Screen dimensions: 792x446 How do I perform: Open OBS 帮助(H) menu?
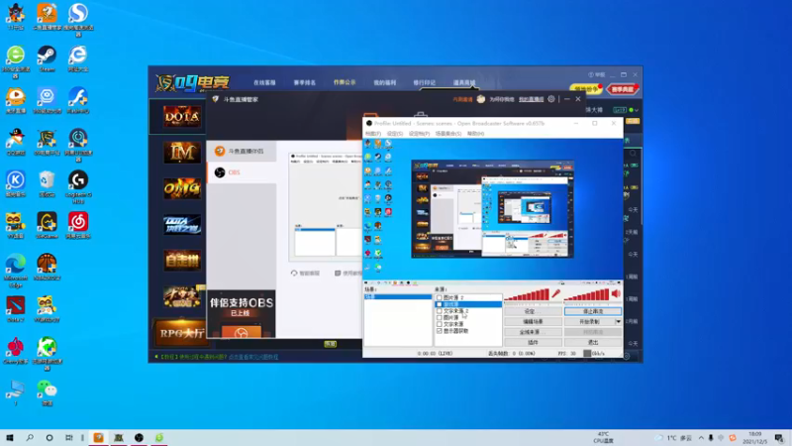tap(476, 134)
